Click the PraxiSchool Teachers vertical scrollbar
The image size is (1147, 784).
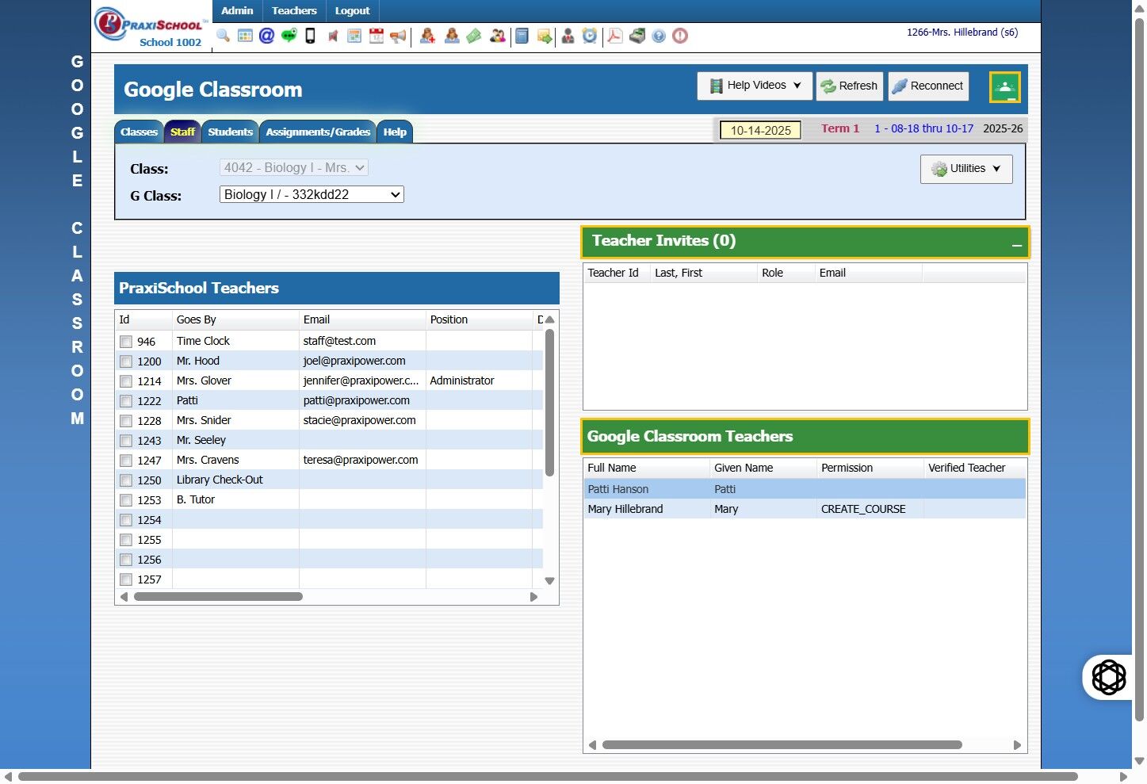click(x=549, y=403)
